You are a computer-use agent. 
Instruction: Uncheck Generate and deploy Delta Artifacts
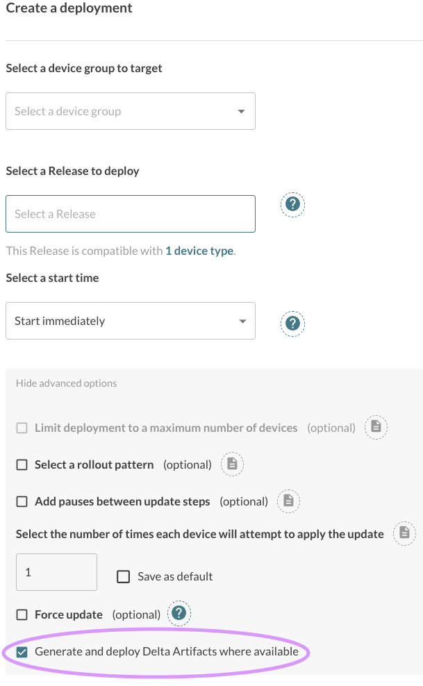coord(22,652)
